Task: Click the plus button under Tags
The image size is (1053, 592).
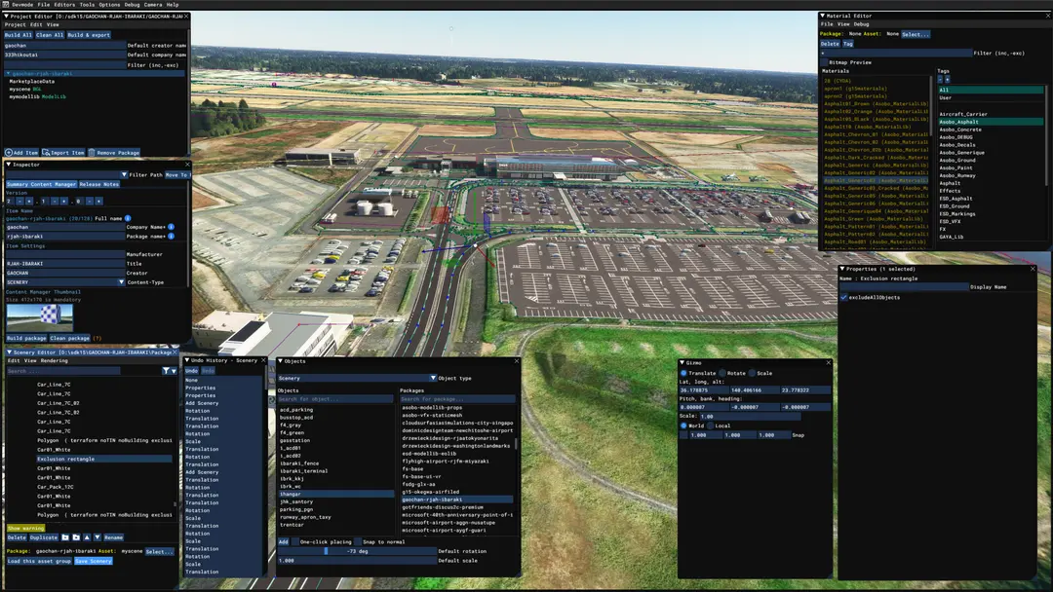Action: click(x=948, y=80)
